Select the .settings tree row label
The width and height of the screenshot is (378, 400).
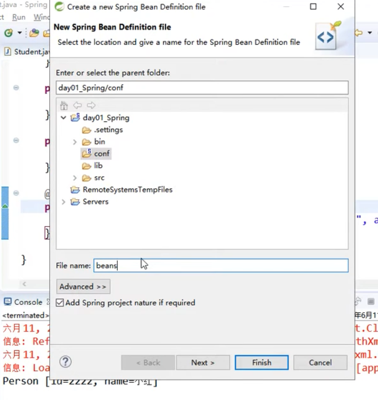108,130
